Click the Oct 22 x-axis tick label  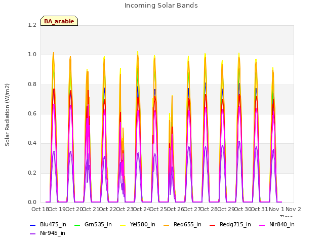tap(108, 209)
